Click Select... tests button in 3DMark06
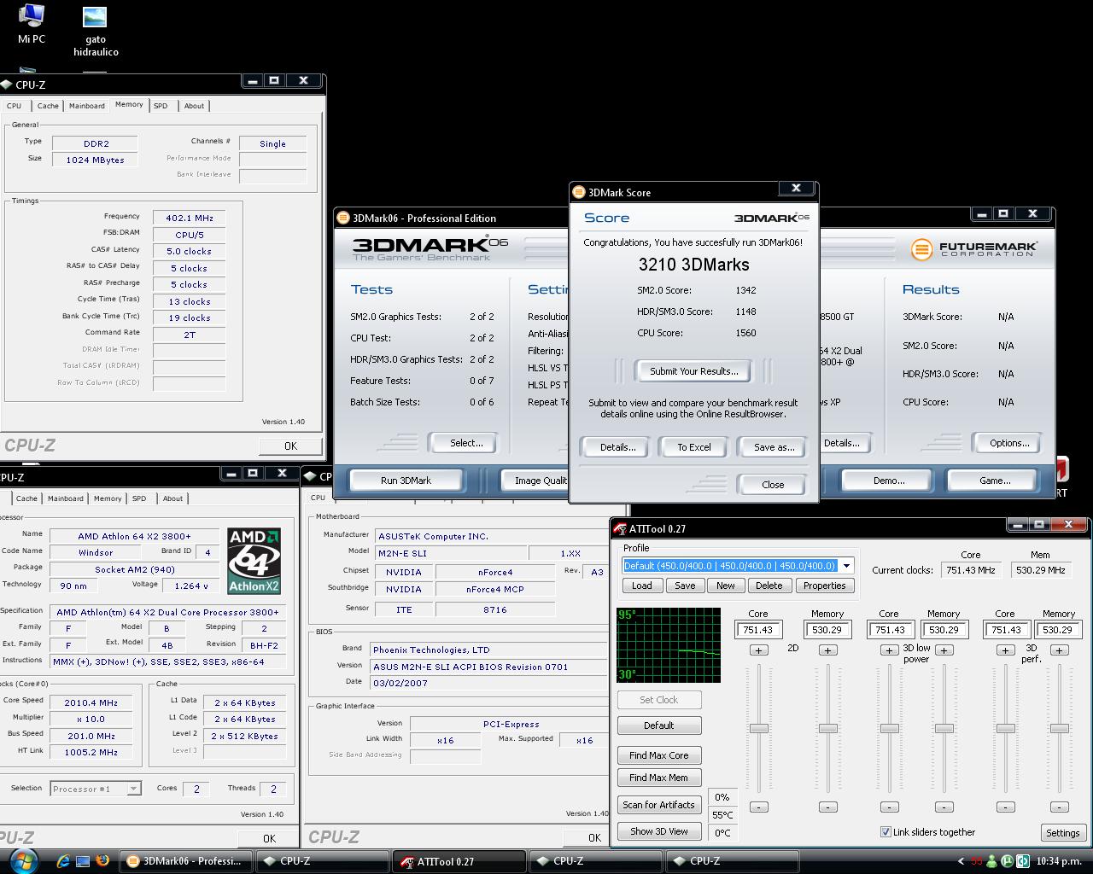The height and width of the screenshot is (874, 1093). [466, 443]
